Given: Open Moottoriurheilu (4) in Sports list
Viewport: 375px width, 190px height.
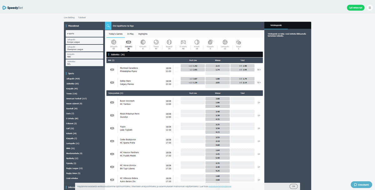Looking at the screenshot, I should coord(74,153).
